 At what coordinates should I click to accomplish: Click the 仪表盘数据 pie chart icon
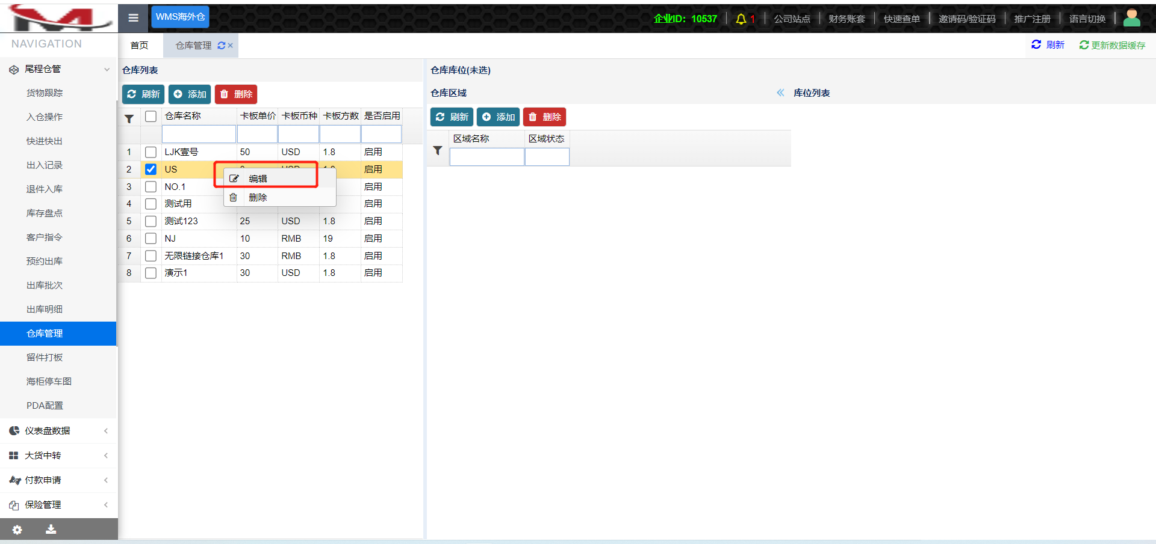[x=14, y=430]
